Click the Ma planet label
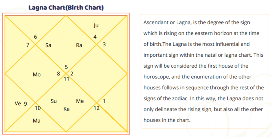The image size is (272, 137). click(36, 120)
